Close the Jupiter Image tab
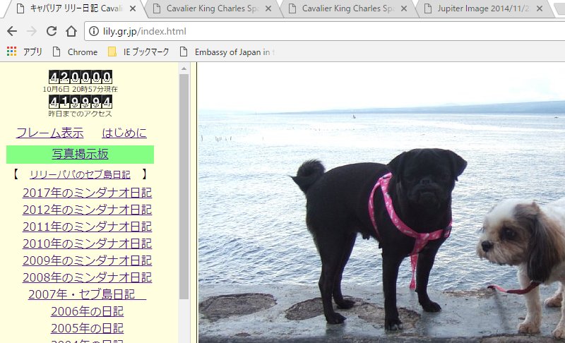The image size is (565, 343). [x=540, y=8]
